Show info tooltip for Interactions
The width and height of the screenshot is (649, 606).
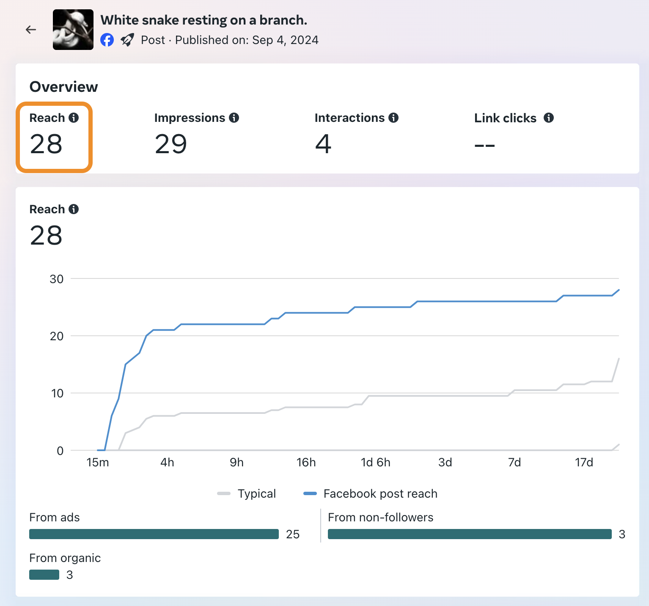click(393, 118)
